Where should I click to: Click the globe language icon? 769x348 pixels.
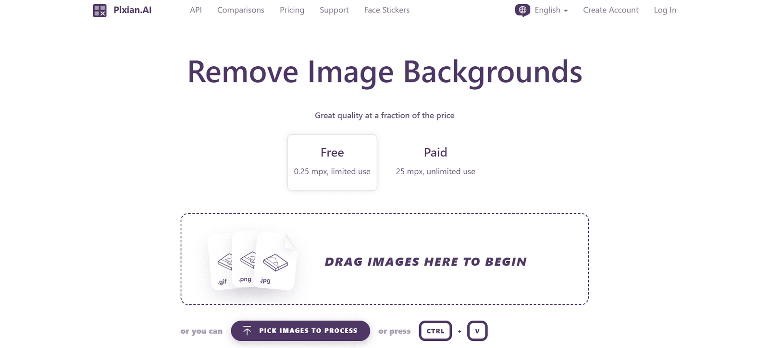point(522,10)
